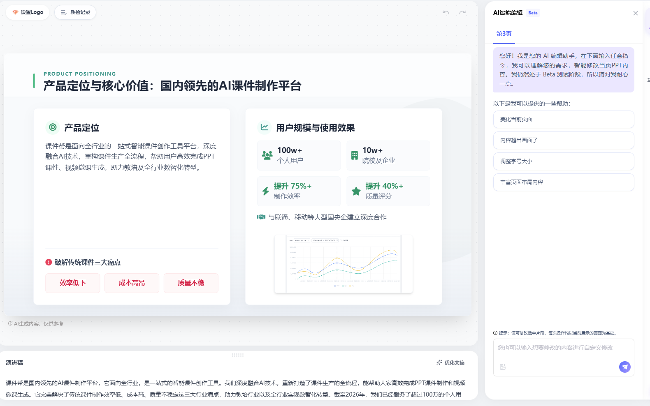Click the PRODUCT POSITIONING subtitle
650x406 pixels.
pos(80,74)
